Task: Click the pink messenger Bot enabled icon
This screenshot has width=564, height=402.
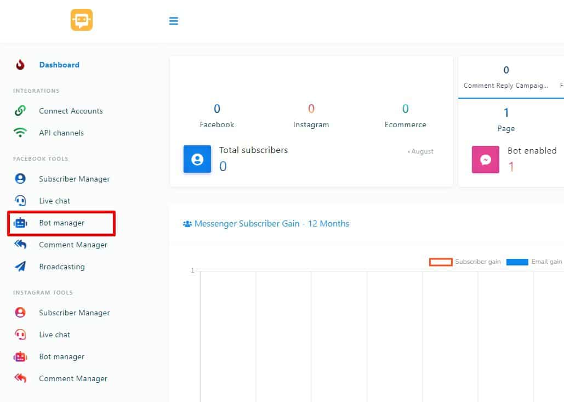Action: pyautogui.click(x=486, y=160)
